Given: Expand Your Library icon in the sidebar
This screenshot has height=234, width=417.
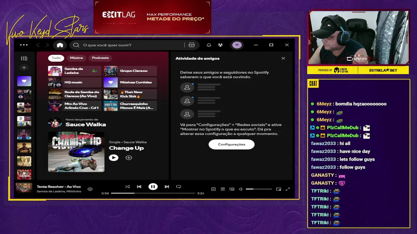Looking at the screenshot, I should [x=24, y=58].
